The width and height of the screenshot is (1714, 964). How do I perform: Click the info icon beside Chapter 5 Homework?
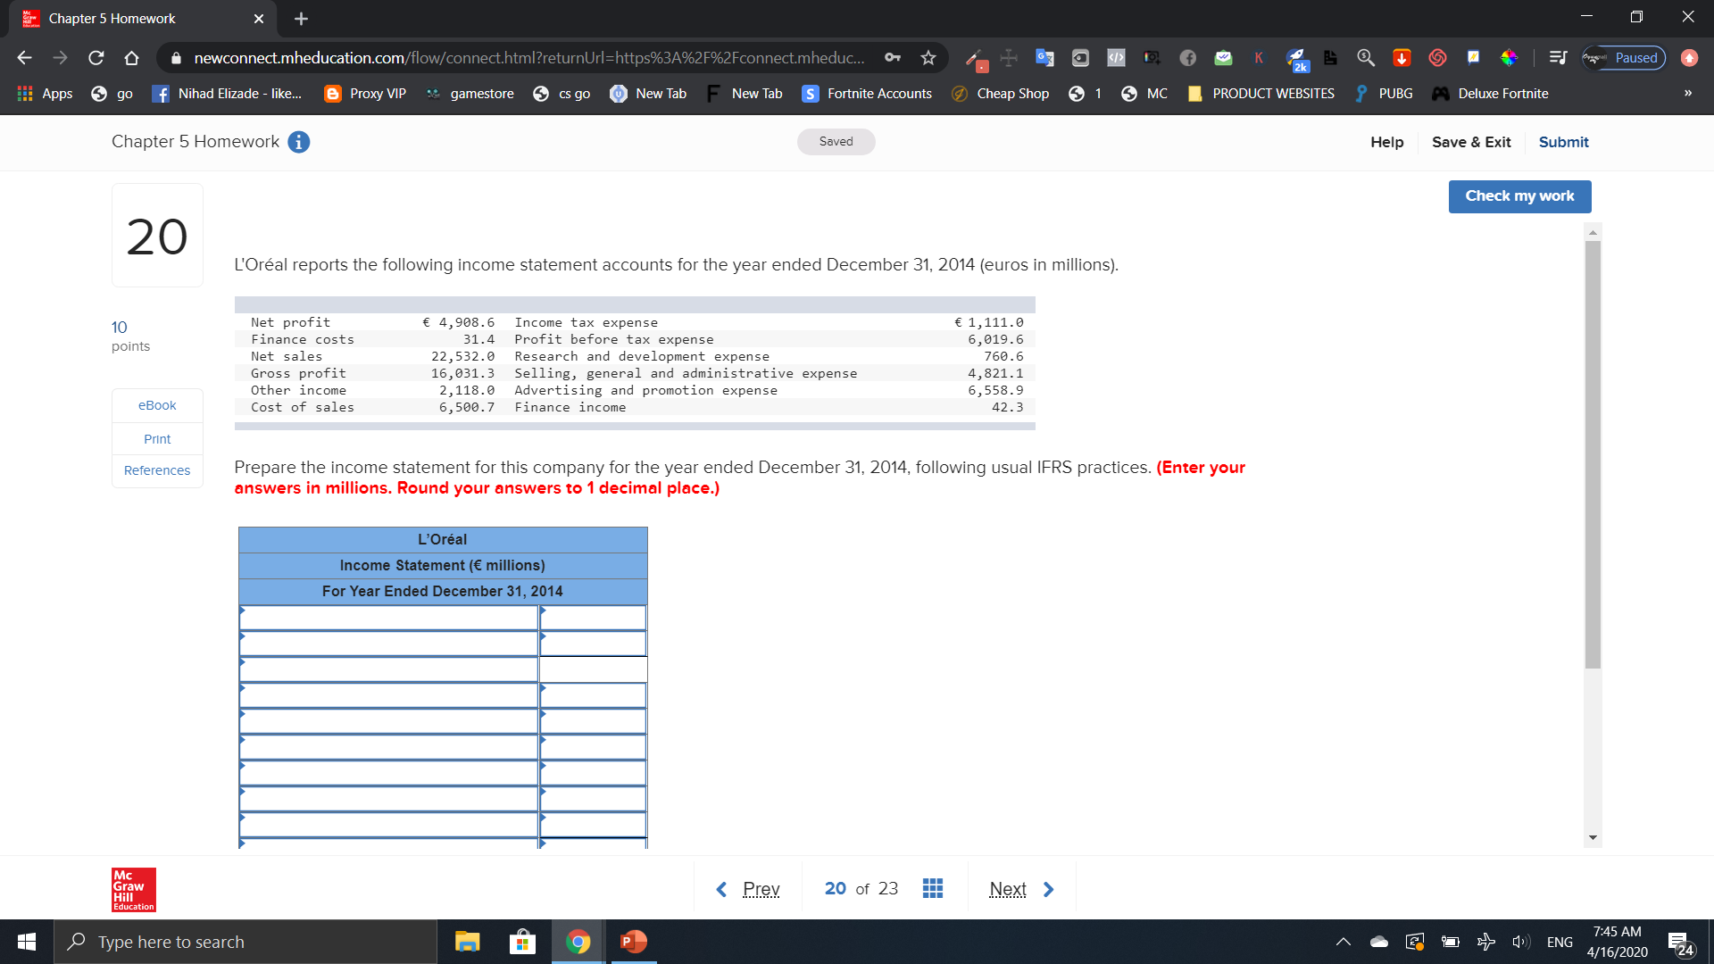click(x=299, y=142)
